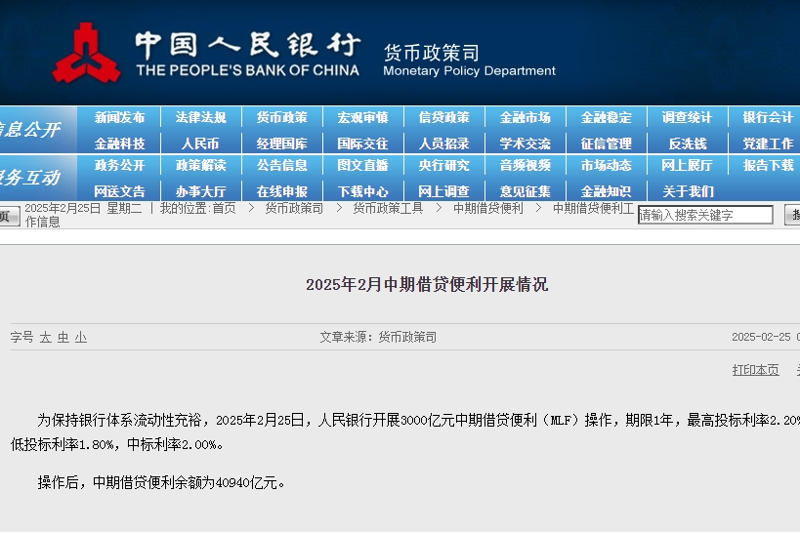This screenshot has height=533, width=800.
Task: Go to 央行研究 section
Action: [443, 165]
